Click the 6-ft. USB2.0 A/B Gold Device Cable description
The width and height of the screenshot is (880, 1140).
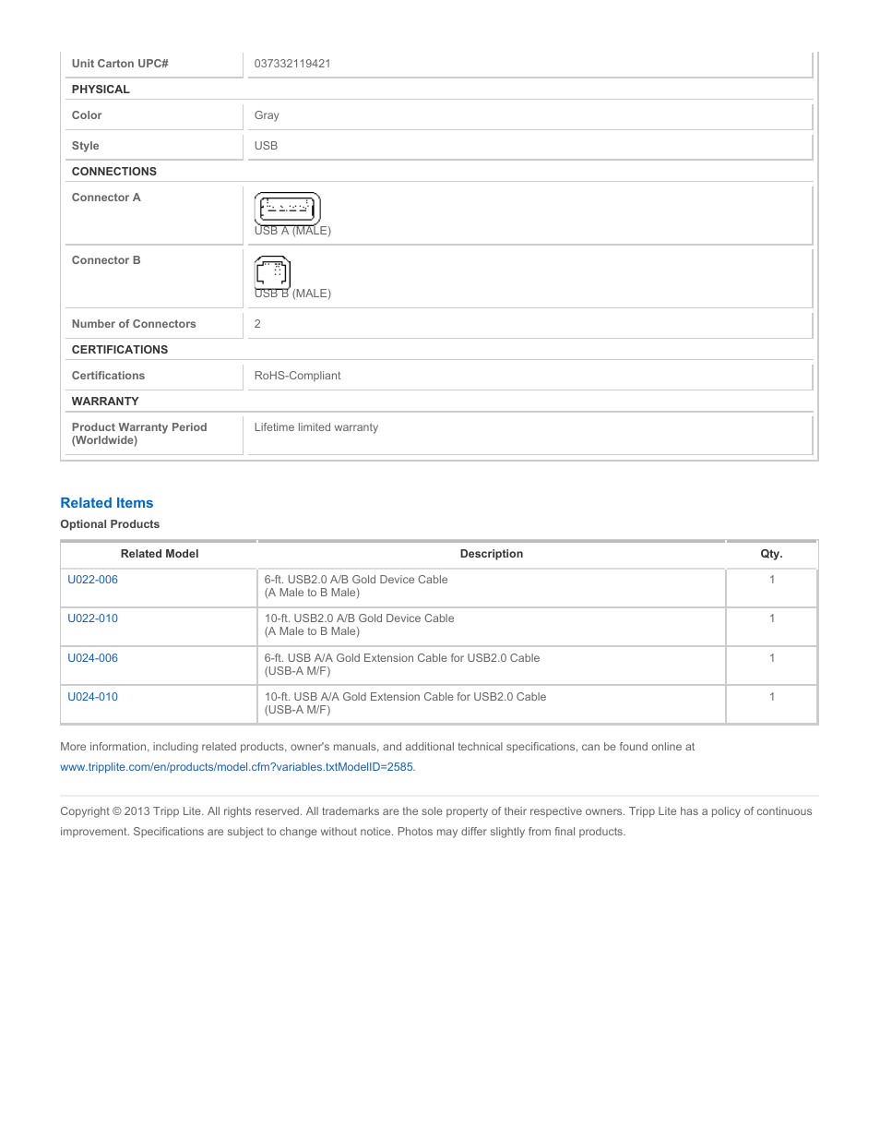click(x=356, y=586)
